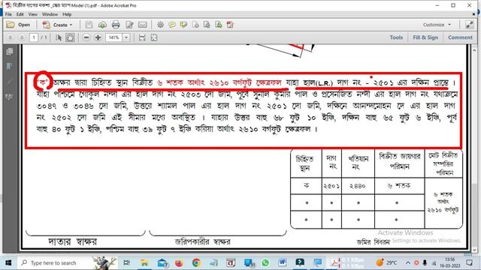Viewport: 481px width, 270px height.
Task: Go to next page arrow
Action: coord(22,37)
